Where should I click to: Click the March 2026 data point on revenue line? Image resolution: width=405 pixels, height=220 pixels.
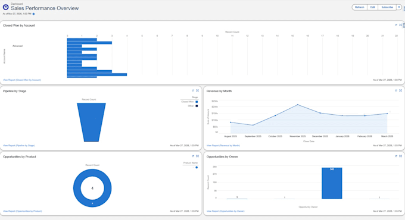[x=387, y=114]
